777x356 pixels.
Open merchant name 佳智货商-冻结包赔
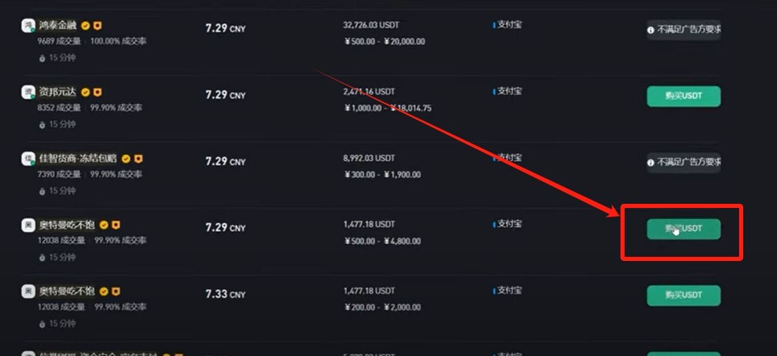click(x=77, y=158)
